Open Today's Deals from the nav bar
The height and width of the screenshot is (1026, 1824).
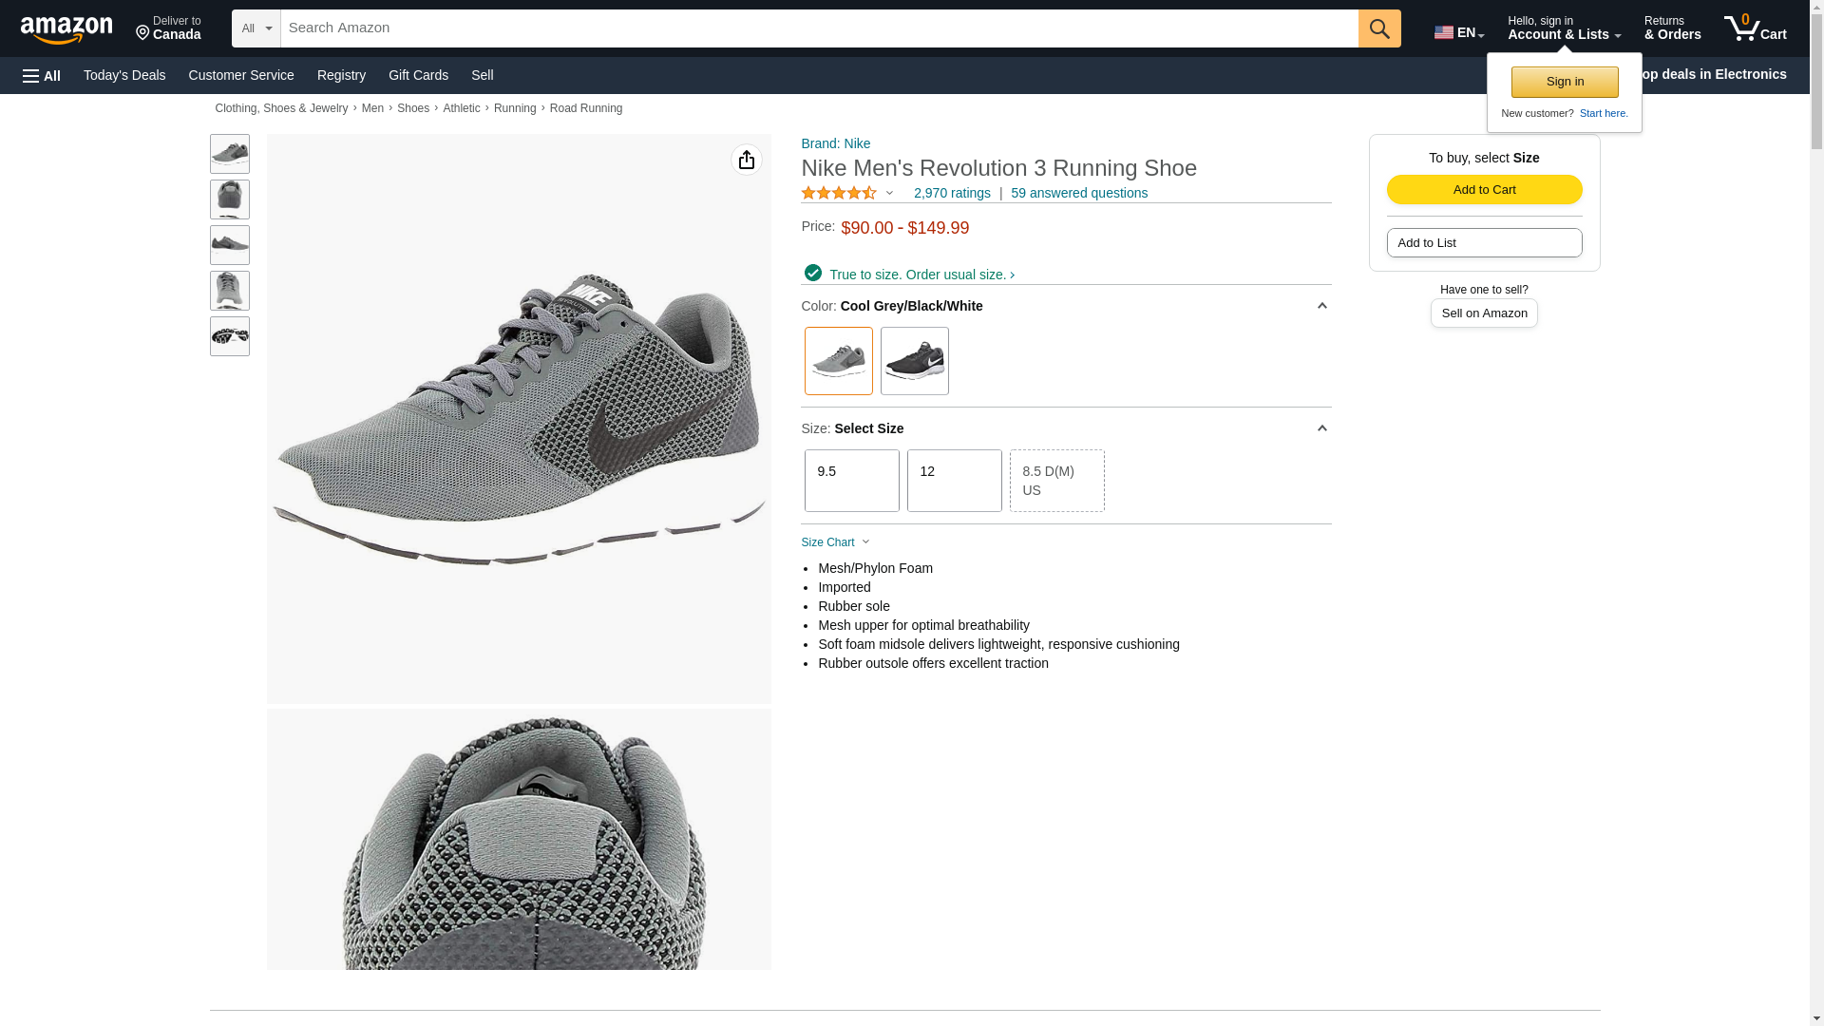click(124, 75)
